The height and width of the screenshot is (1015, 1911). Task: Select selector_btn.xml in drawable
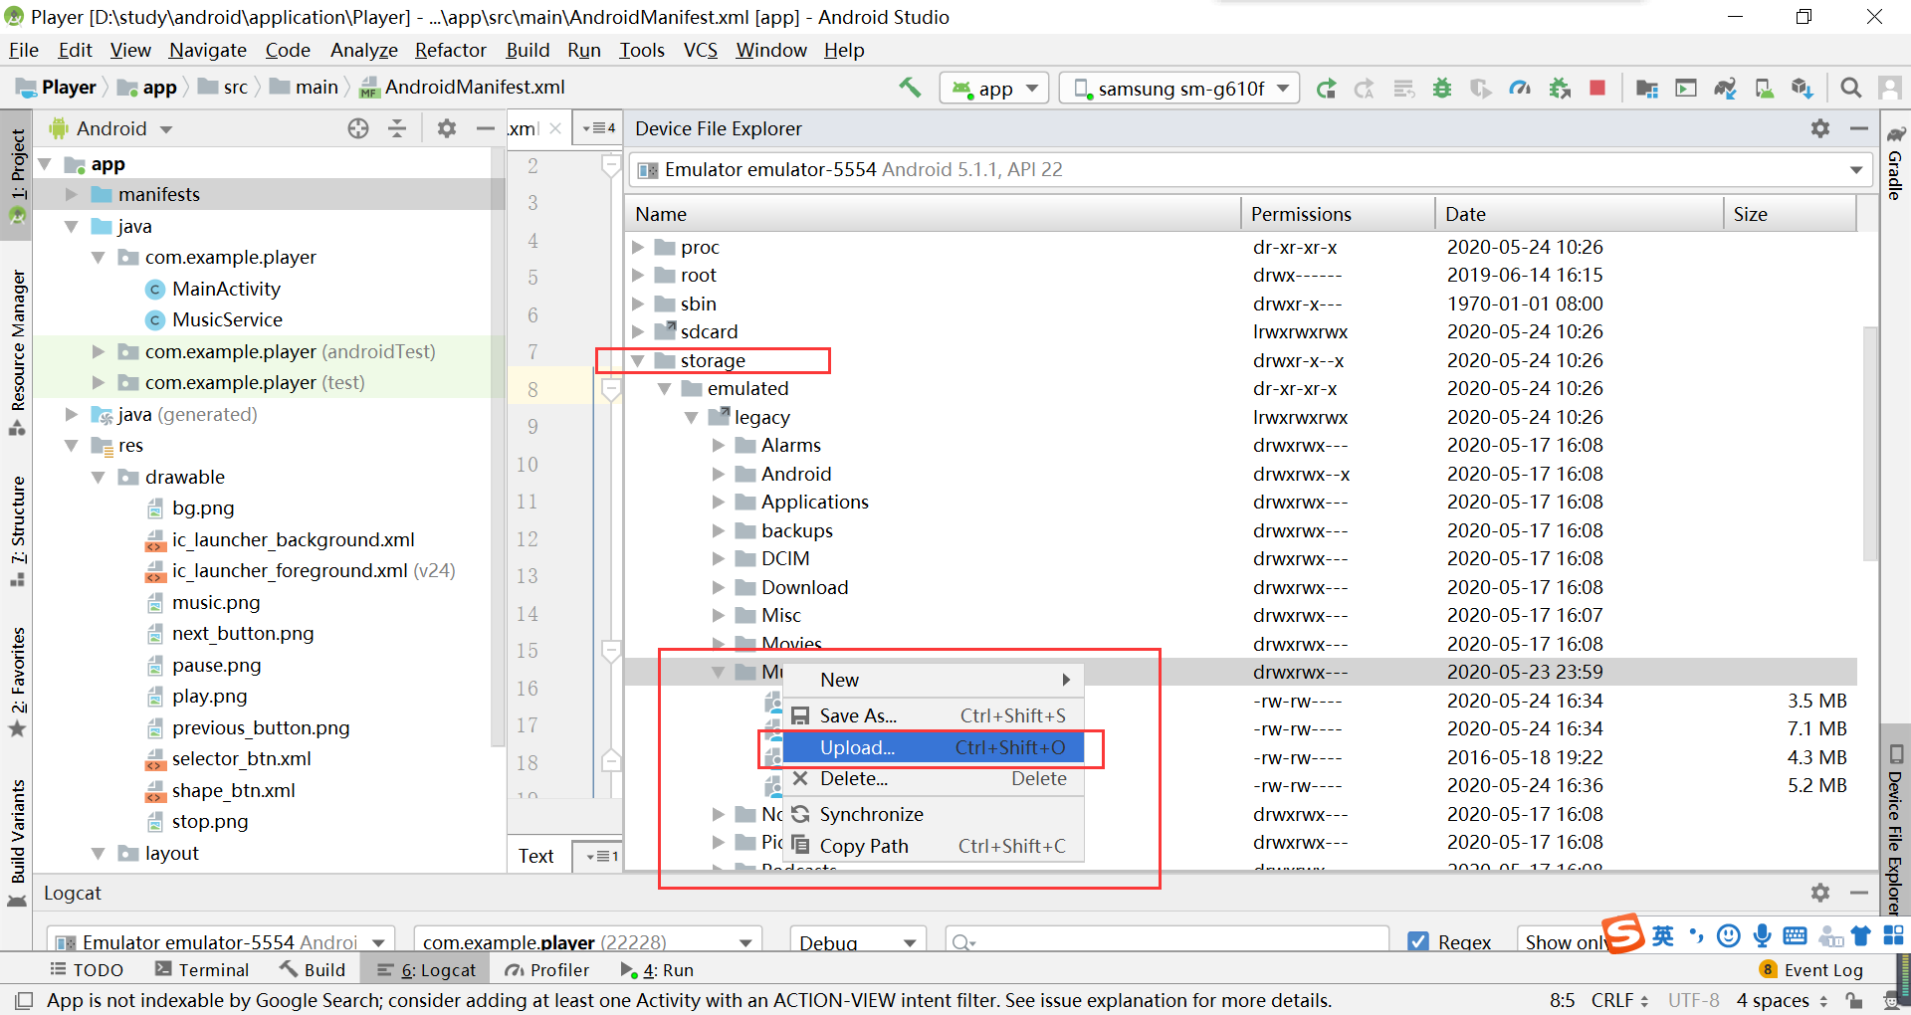click(x=242, y=758)
